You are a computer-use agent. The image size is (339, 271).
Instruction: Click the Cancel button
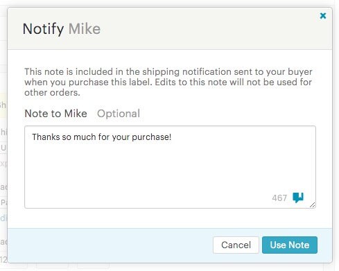click(x=236, y=245)
